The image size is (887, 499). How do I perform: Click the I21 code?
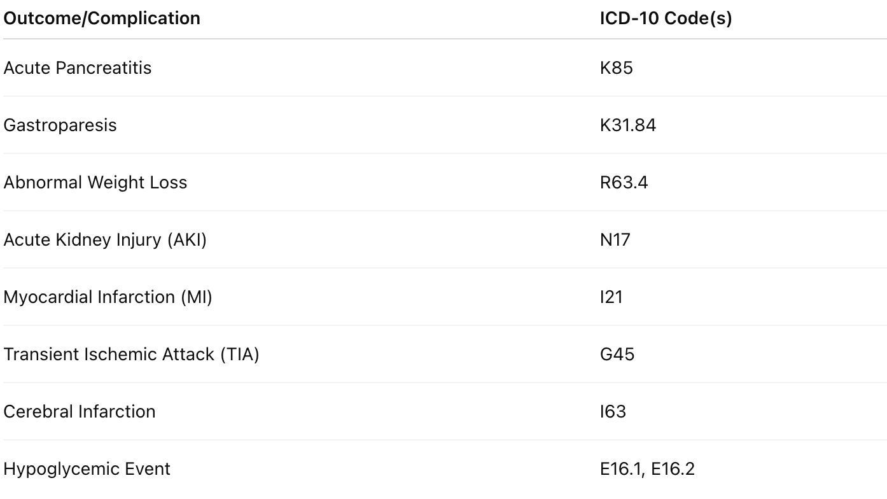tap(611, 297)
